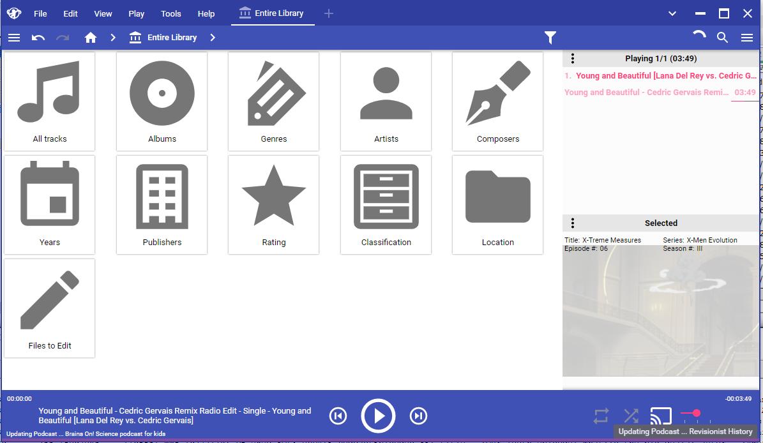Click the filter funnel icon
This screenshot has height=443, width=763.
[550, 38]
